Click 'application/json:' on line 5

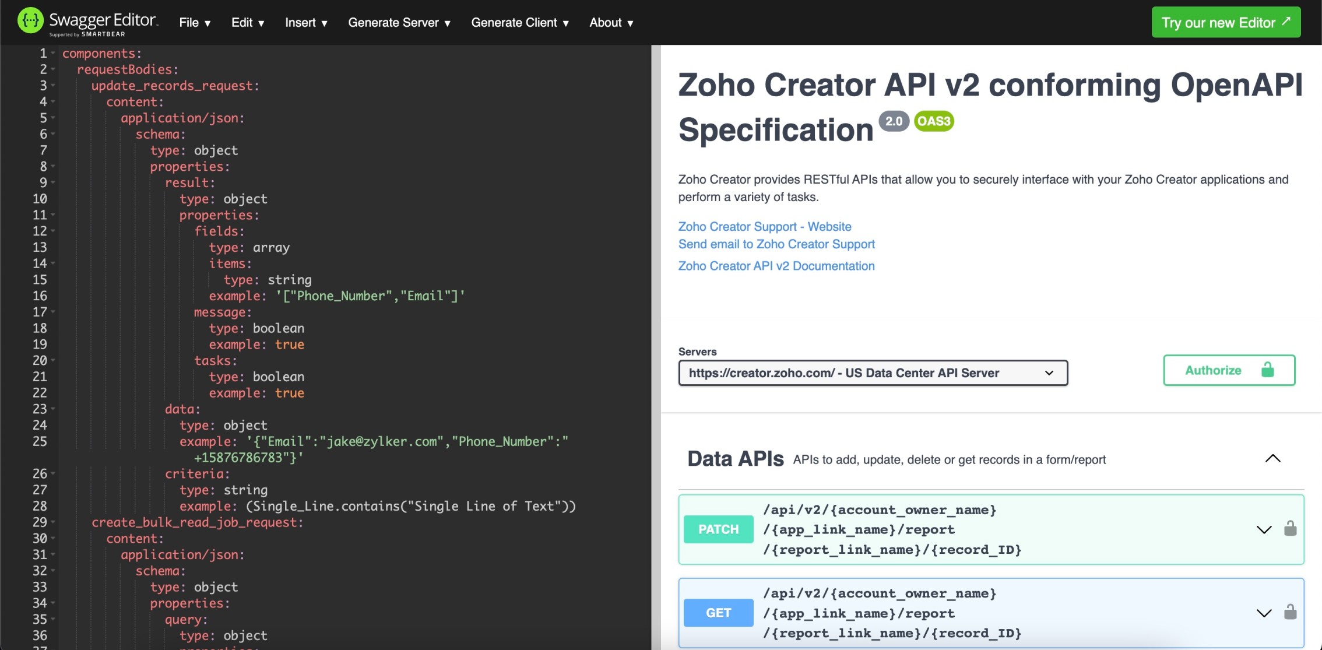point(182,118)
